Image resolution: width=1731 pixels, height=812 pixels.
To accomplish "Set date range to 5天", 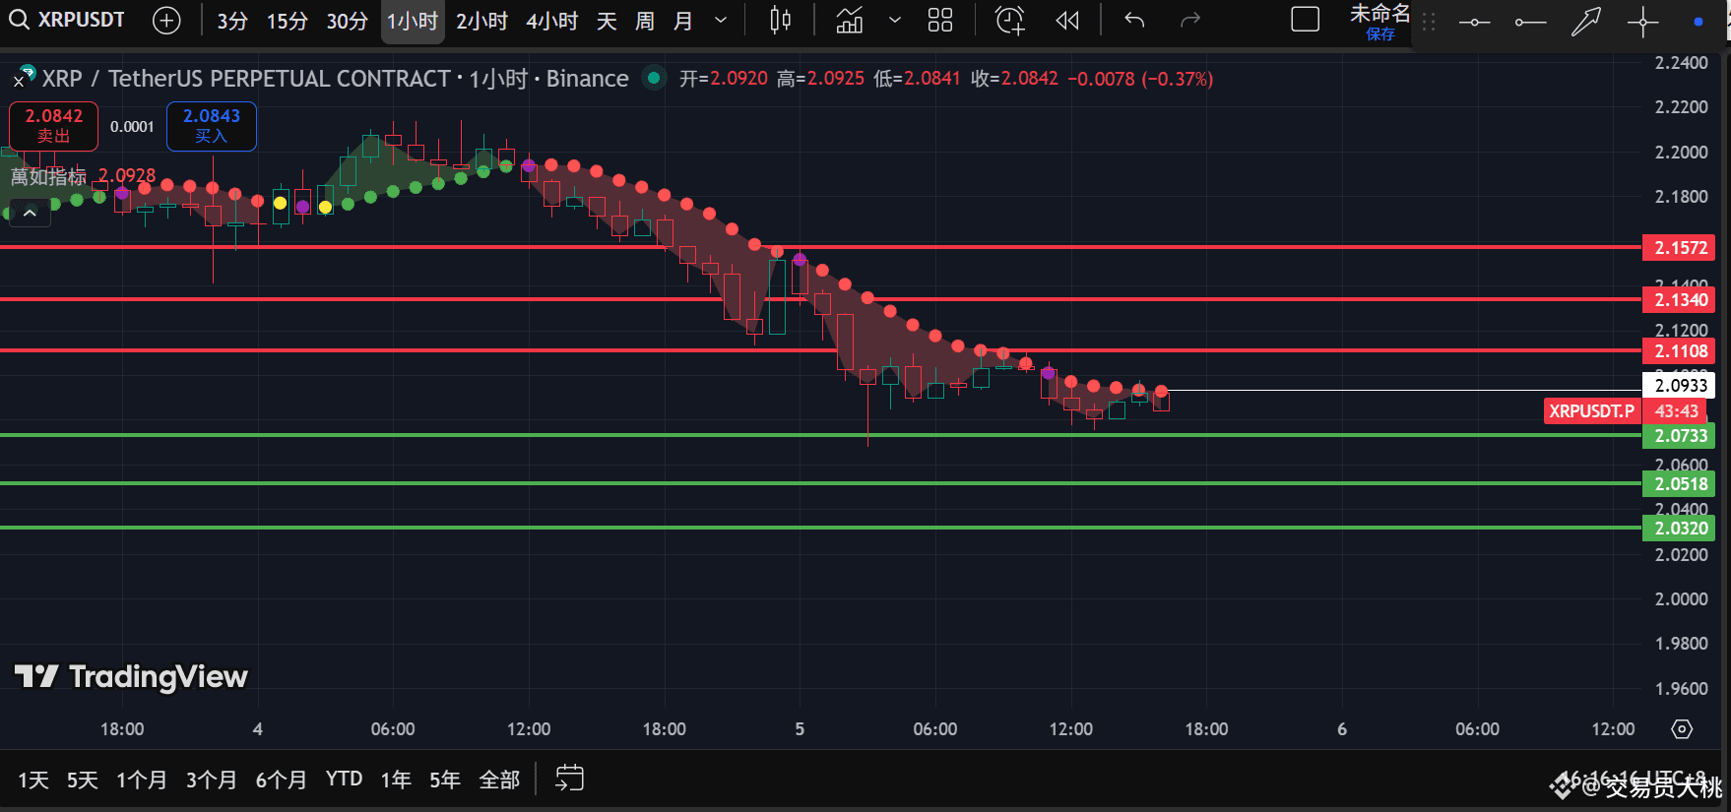I will [x=83, y=781].
